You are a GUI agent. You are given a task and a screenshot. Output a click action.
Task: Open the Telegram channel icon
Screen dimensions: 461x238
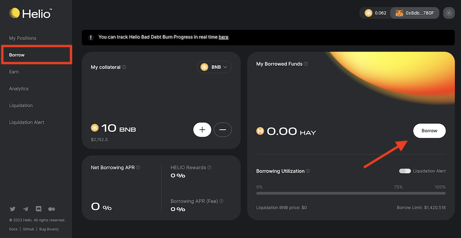[25, 209]
